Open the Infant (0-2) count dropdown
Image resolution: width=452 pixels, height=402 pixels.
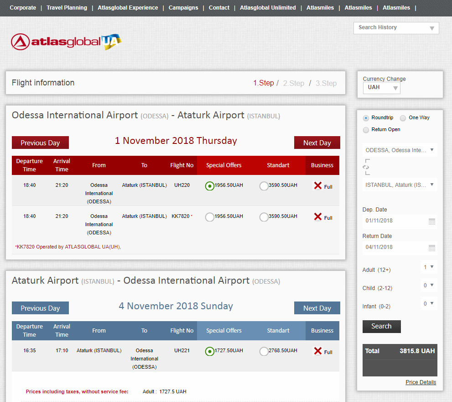tap(428, 303)
